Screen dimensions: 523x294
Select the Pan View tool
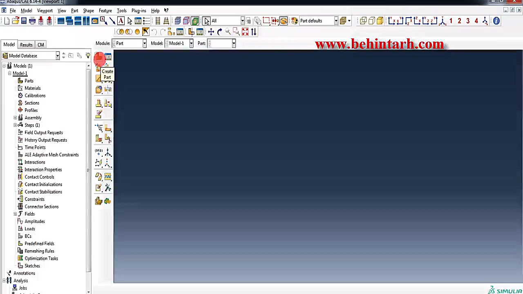(x=211, y=32)
